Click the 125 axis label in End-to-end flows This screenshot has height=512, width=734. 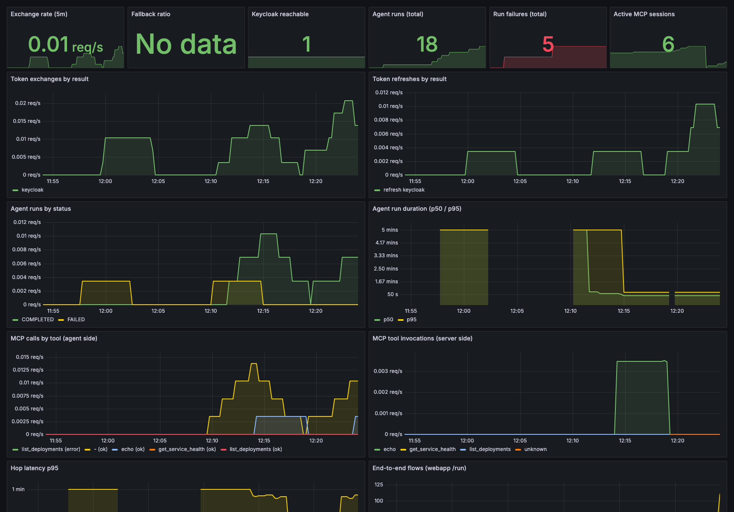[x=379, y=485]
